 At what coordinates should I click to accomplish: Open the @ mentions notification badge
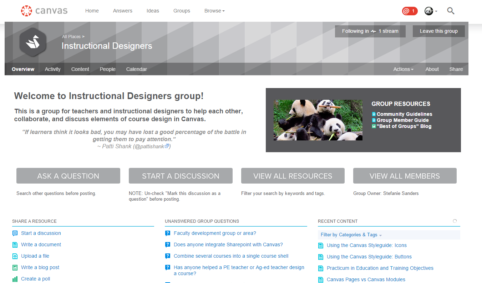[x=409, y=11]
